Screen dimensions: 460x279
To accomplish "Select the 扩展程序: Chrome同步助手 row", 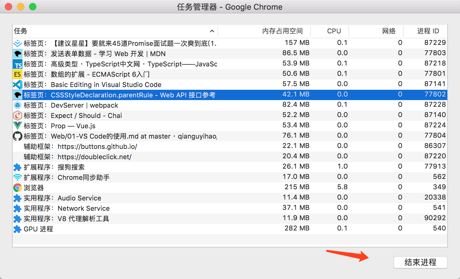I will coord(230,177).
